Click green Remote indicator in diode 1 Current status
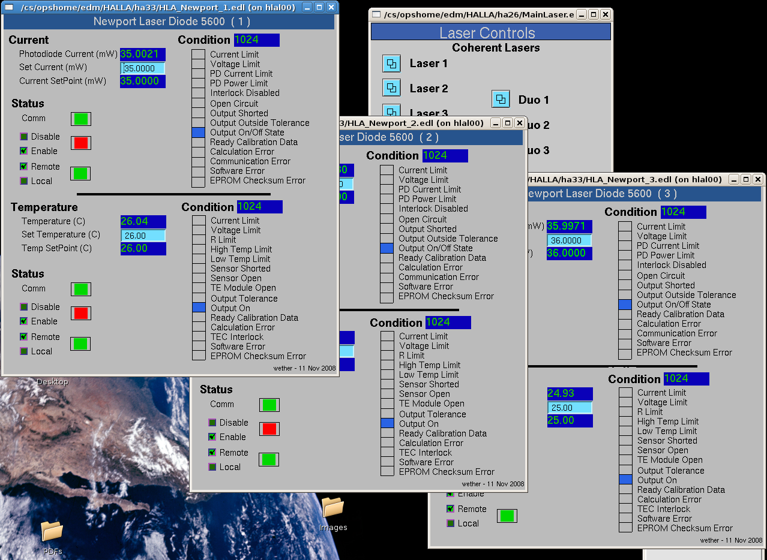The height and width of the screenshot is (560, 767). pyautogui.click(x=81, y=174)
